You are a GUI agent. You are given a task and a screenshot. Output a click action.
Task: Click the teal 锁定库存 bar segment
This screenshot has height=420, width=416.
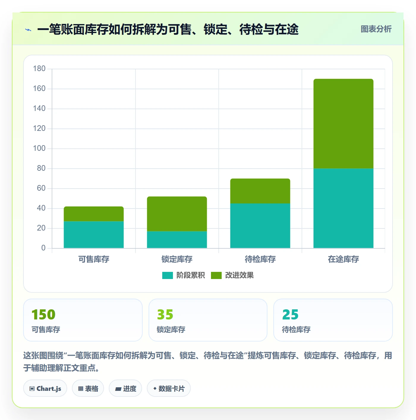point(177,240)
